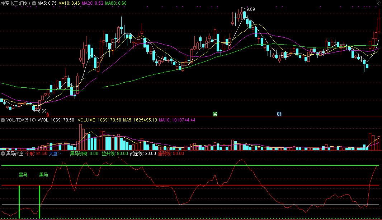Click the first green 黑马 signal bar
382x220 pixels.
pos(19,202)
